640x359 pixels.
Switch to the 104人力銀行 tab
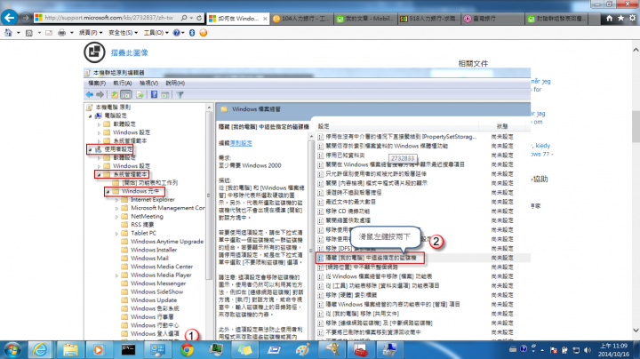pos(301,19)
